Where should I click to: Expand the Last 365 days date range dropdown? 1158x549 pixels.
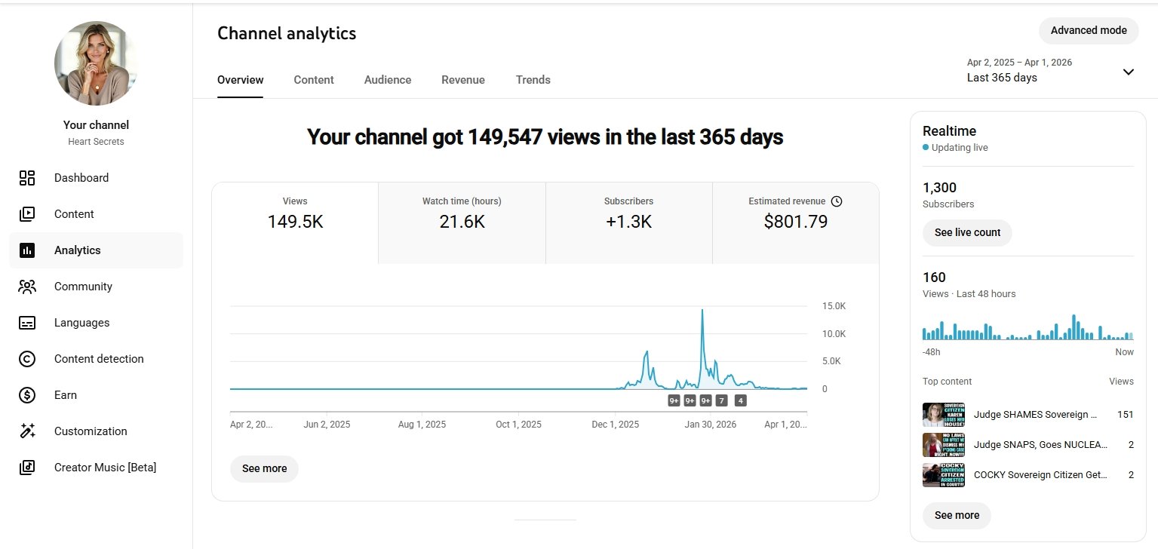(x=1128, y=72)
